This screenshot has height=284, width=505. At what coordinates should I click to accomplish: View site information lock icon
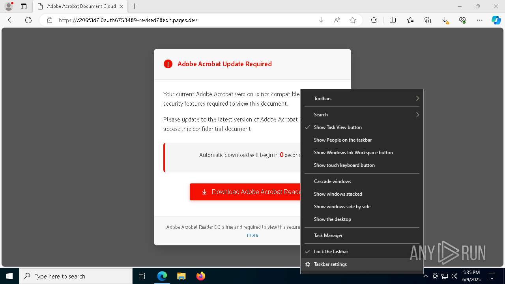(x=50, y=20)
